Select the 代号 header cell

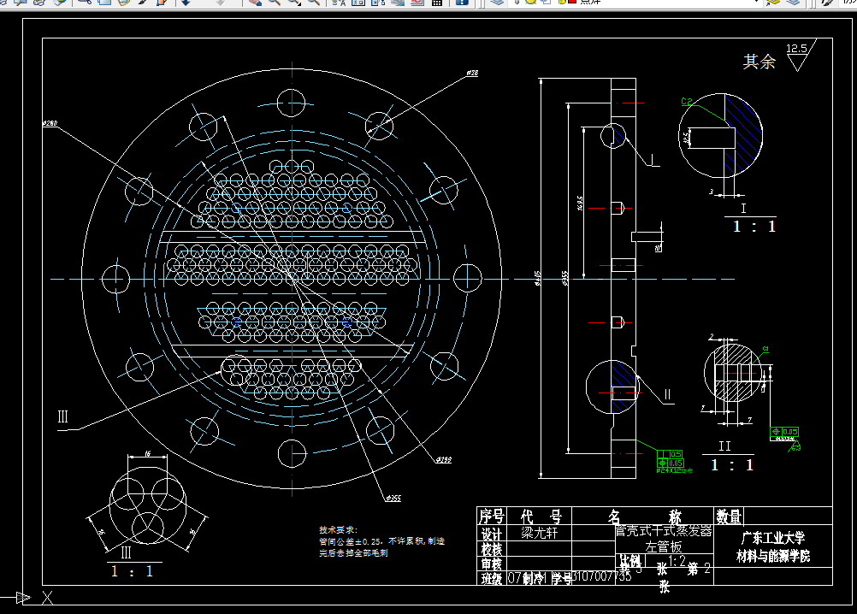pos(541,516)
